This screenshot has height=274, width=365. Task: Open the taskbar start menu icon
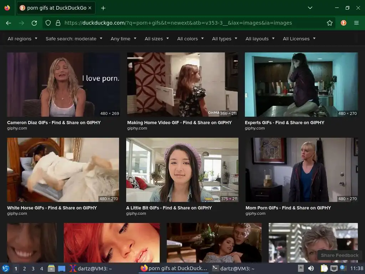6,268
